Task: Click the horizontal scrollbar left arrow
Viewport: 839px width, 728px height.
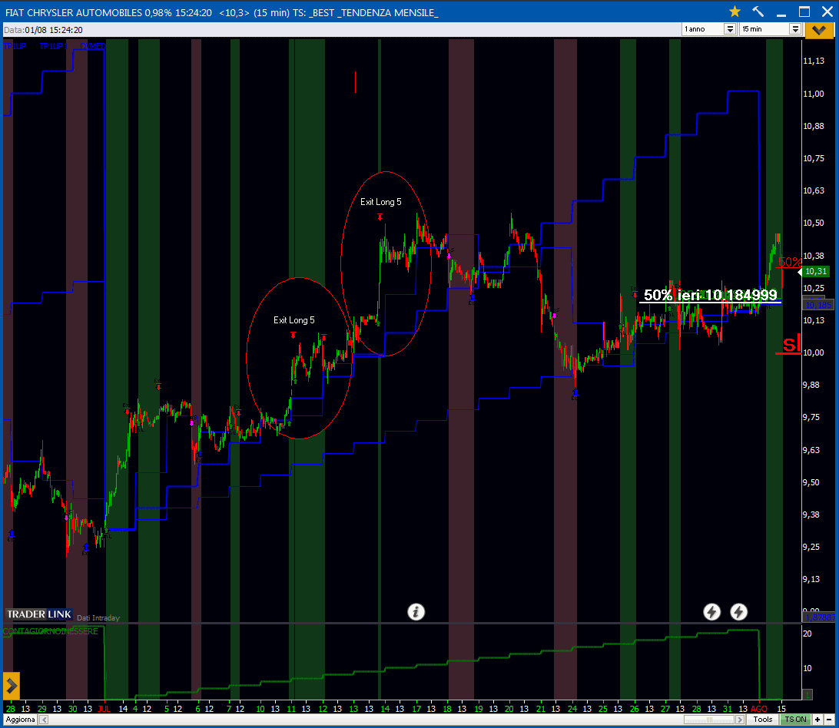Action: 44,720
